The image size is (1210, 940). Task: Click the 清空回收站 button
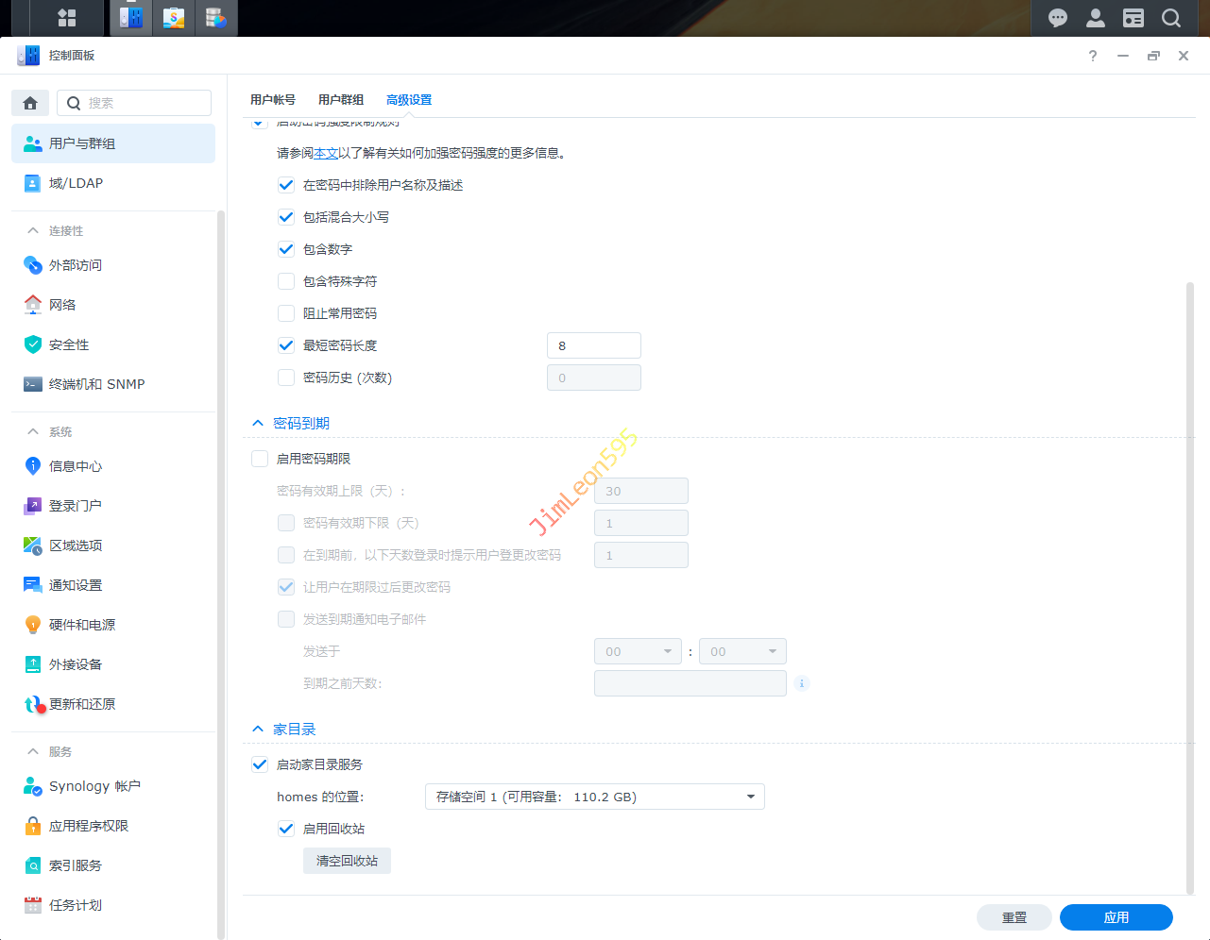[347, 861]
